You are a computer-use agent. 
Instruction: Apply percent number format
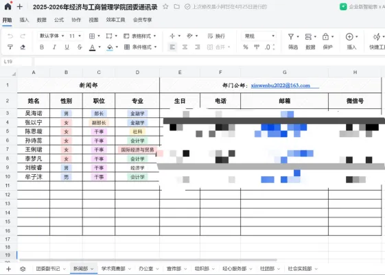click(x=246, y=47)
